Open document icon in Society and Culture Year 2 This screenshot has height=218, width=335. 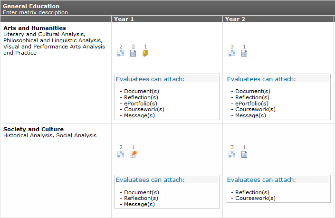coord(244,154)
